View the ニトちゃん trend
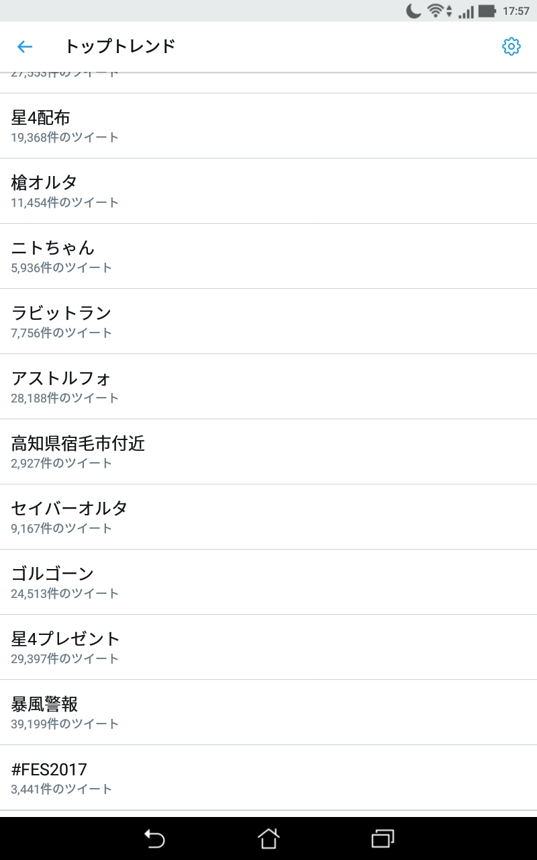 click(268, 256)
